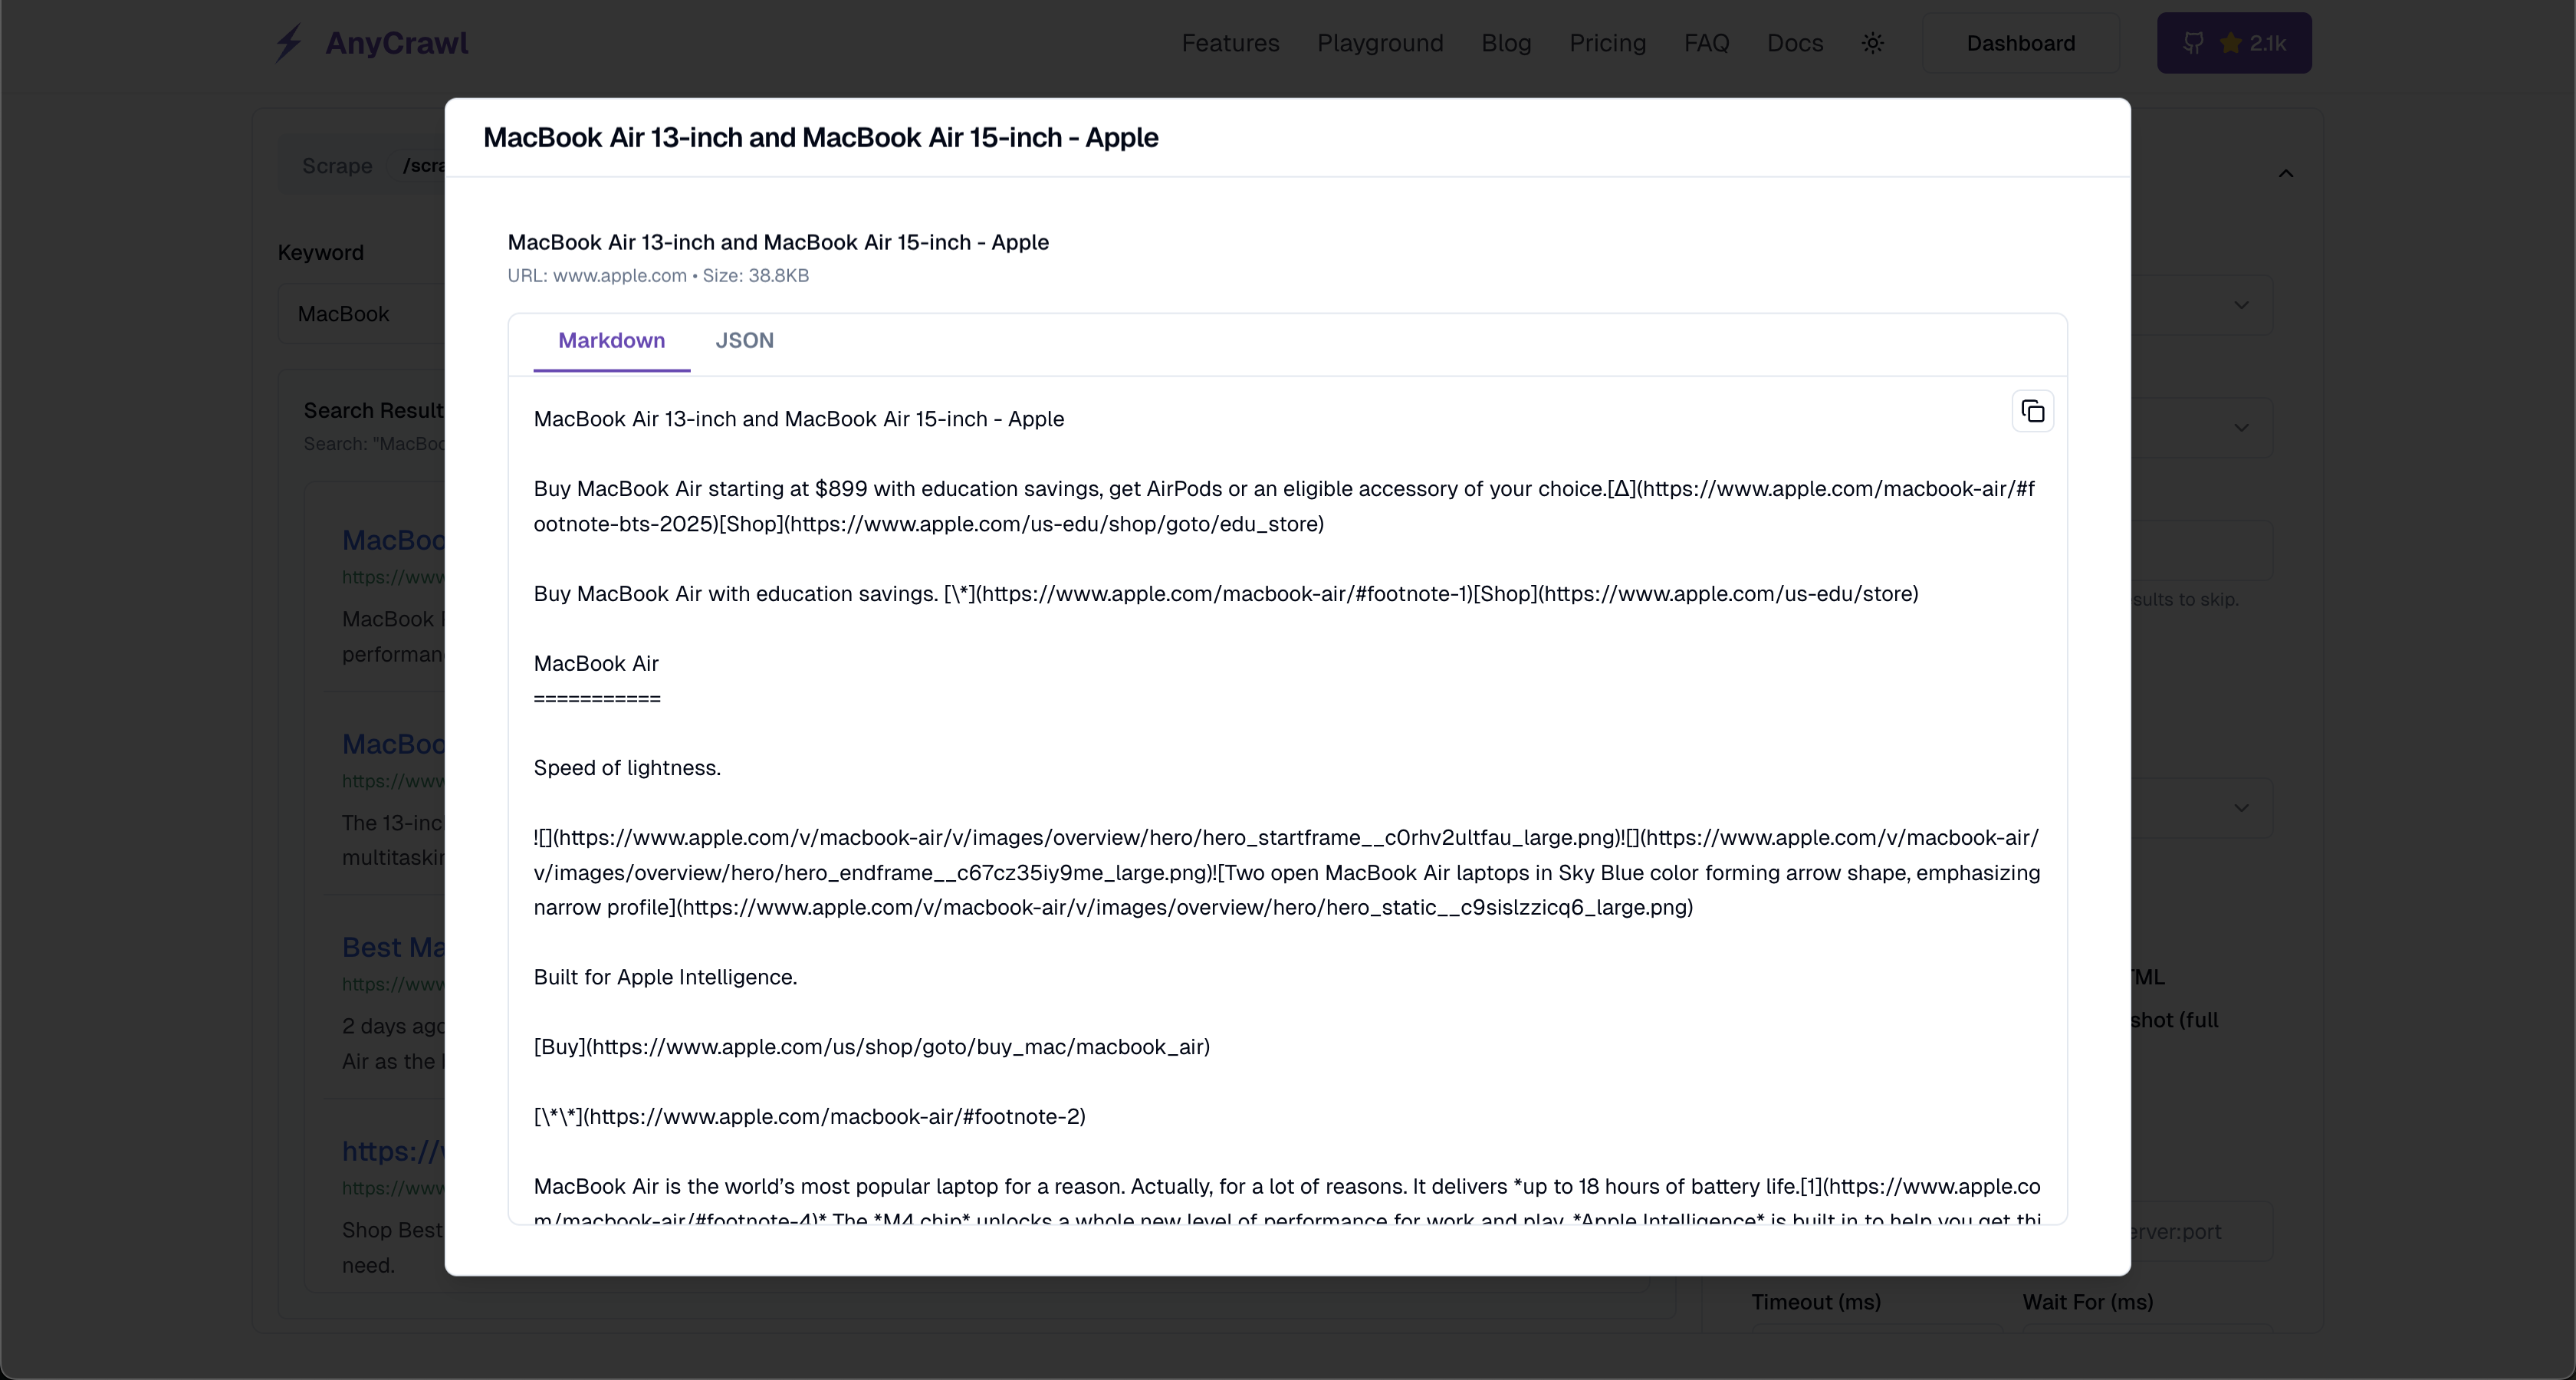Viewport: 2576px width, 1380px height.
Task: Go to the Blog page
Action: point(1506,43)
